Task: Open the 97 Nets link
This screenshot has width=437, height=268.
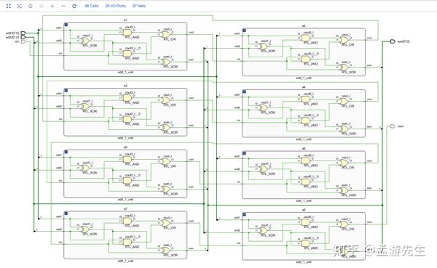Action: point(139,6)
